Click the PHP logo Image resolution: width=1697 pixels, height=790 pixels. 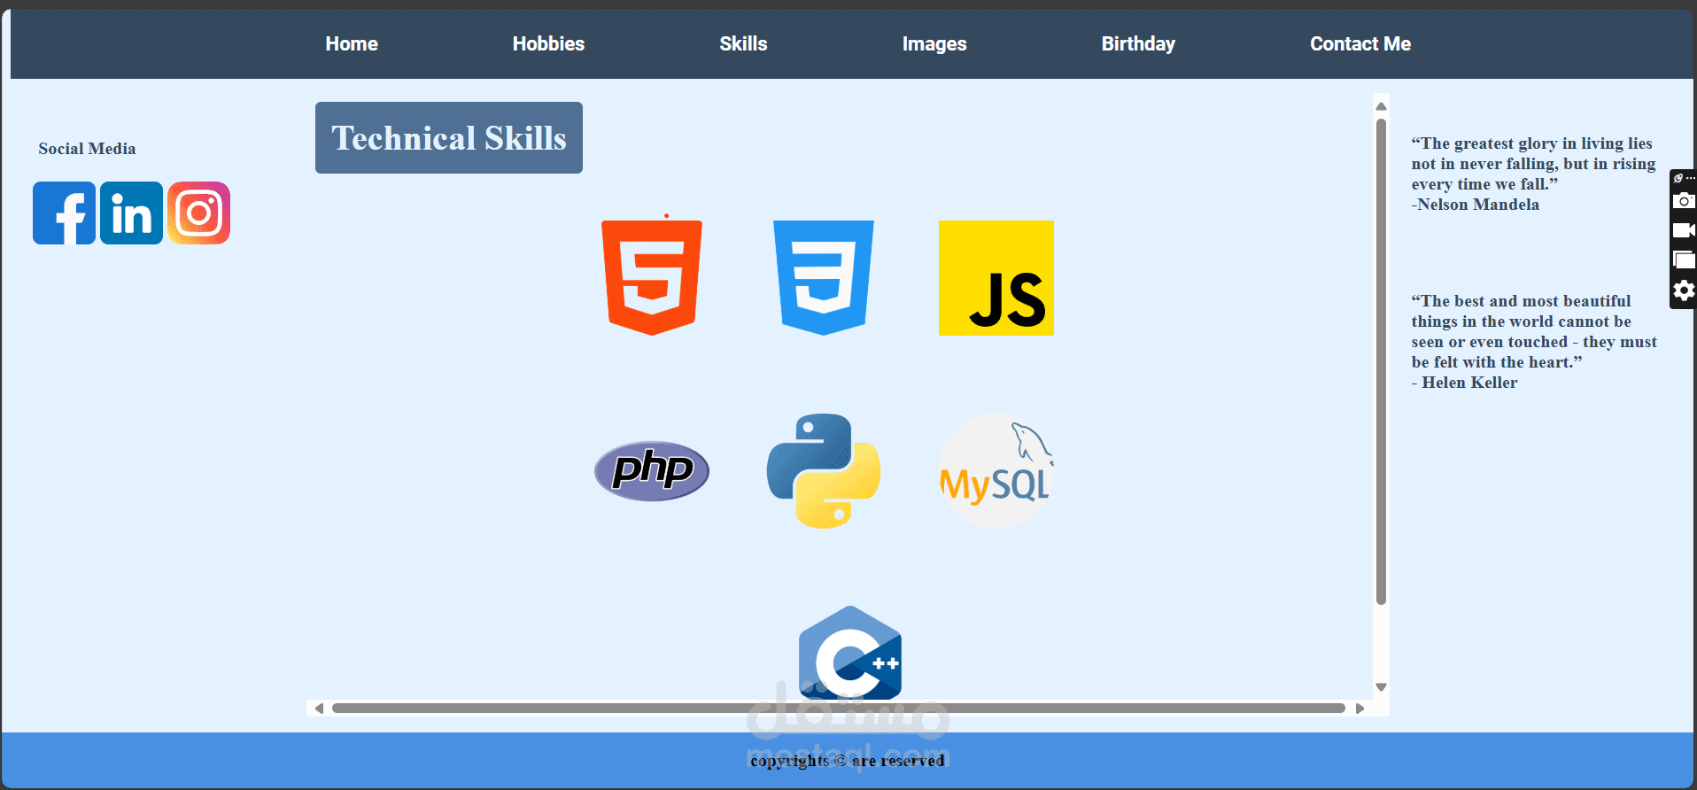pyautogui.click(x=652, y=471)
